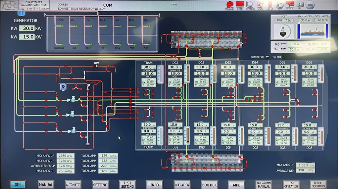
Task: Click the CKART TABES header text
Action: 34,2
